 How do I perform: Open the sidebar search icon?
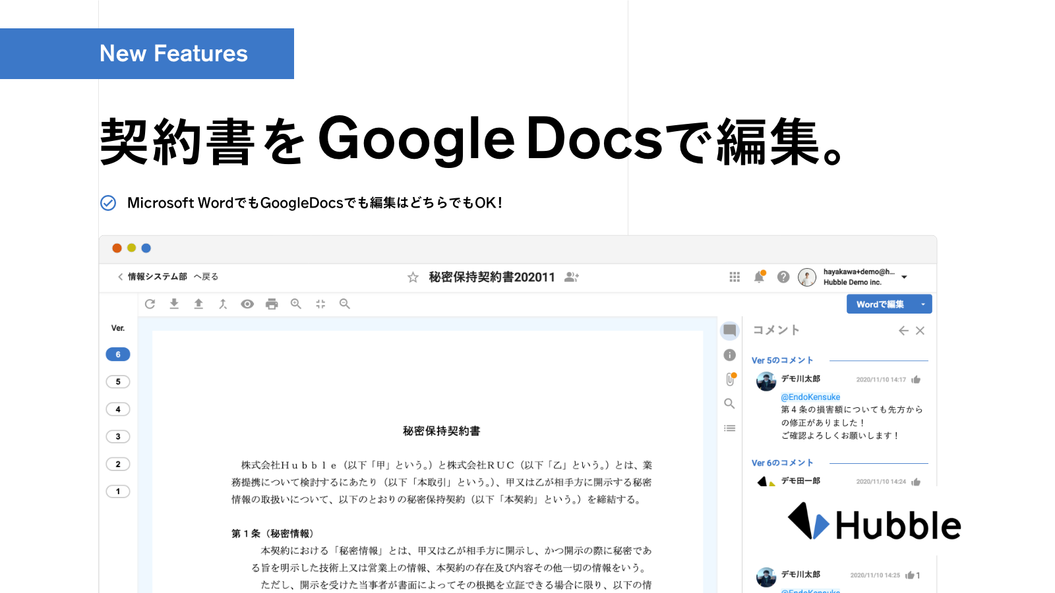(730, 403)
